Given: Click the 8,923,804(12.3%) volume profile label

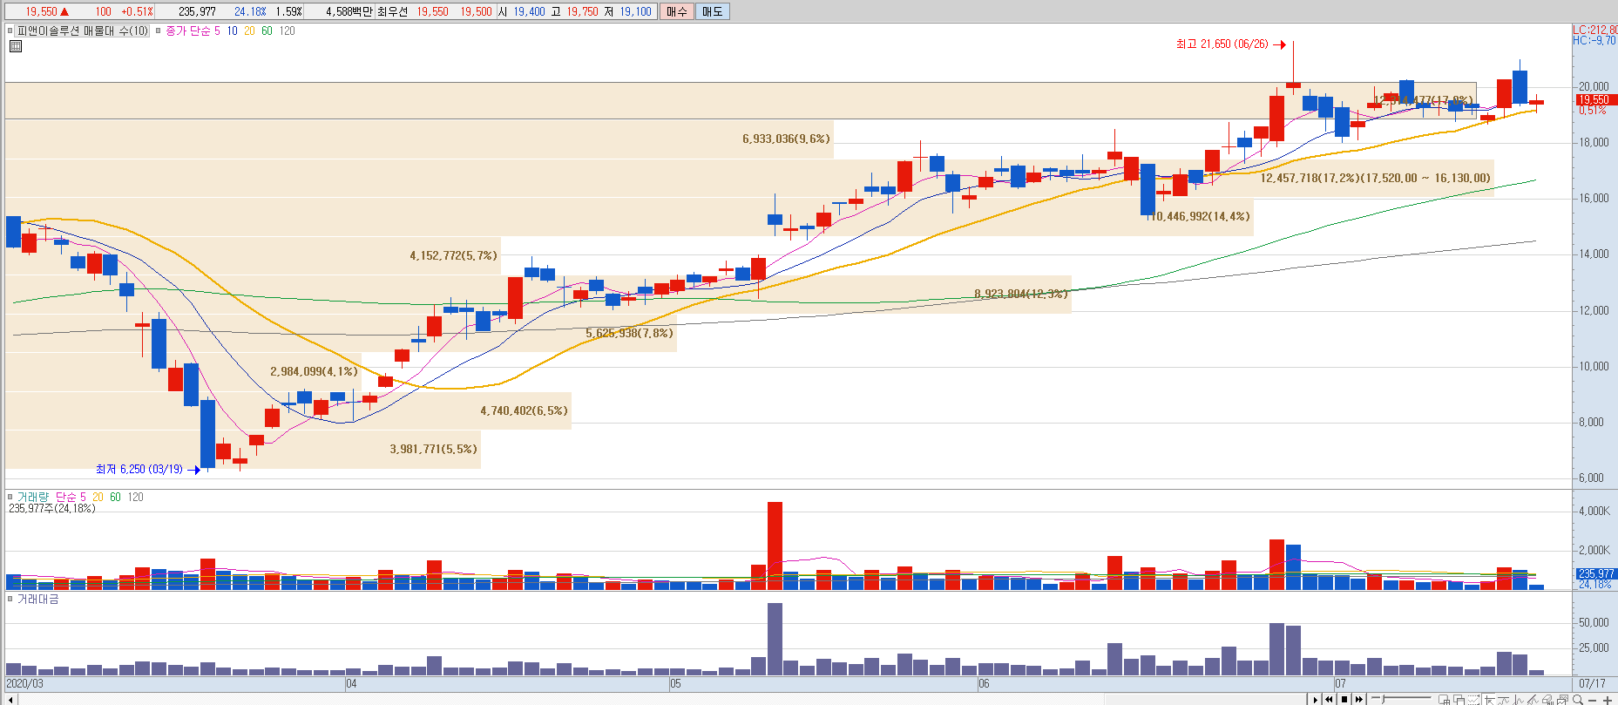Looking at the screenshot, I should (x=1020, y=294).
